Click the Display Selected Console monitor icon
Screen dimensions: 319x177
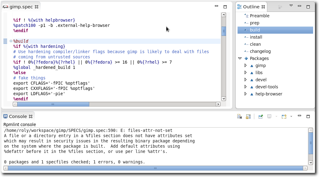(269, 116)
